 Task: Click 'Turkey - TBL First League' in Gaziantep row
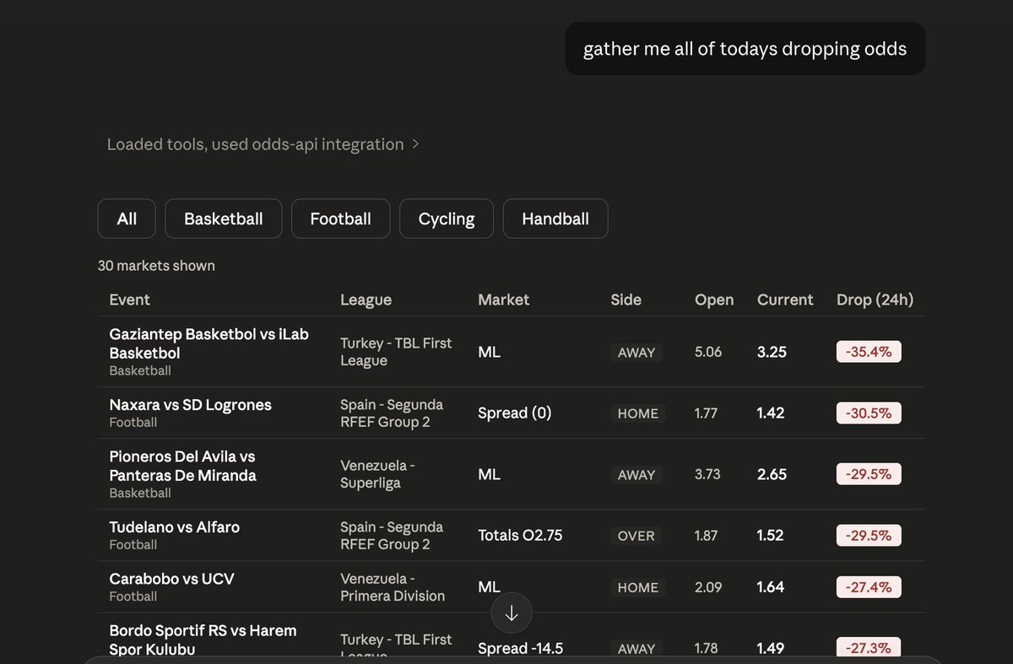(x=396, y=352)
